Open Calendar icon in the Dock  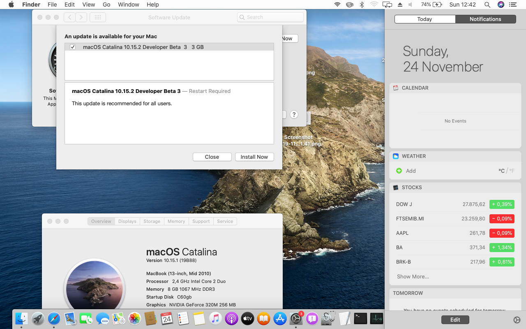pyautogui.click(x=167, y=319)
